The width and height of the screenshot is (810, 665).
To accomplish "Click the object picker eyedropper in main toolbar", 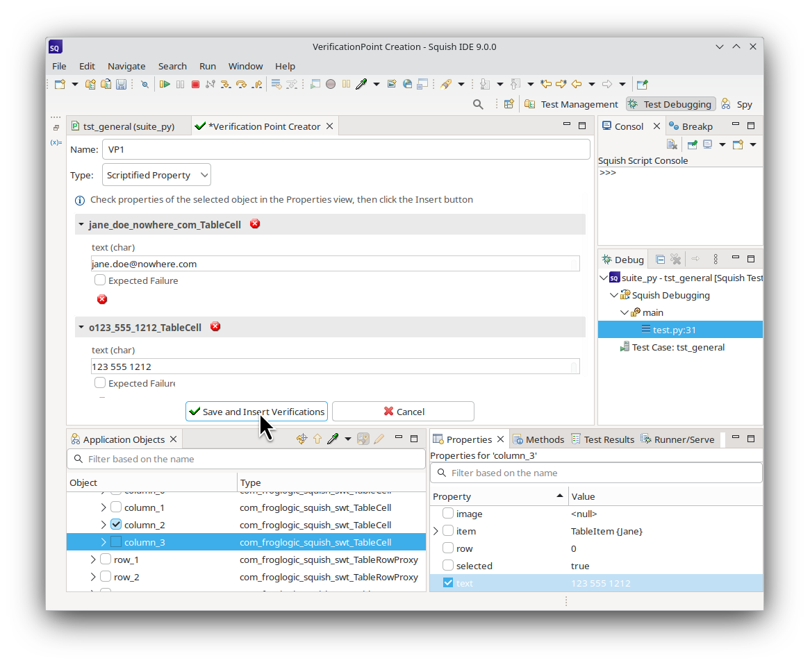I will point(361,84).
